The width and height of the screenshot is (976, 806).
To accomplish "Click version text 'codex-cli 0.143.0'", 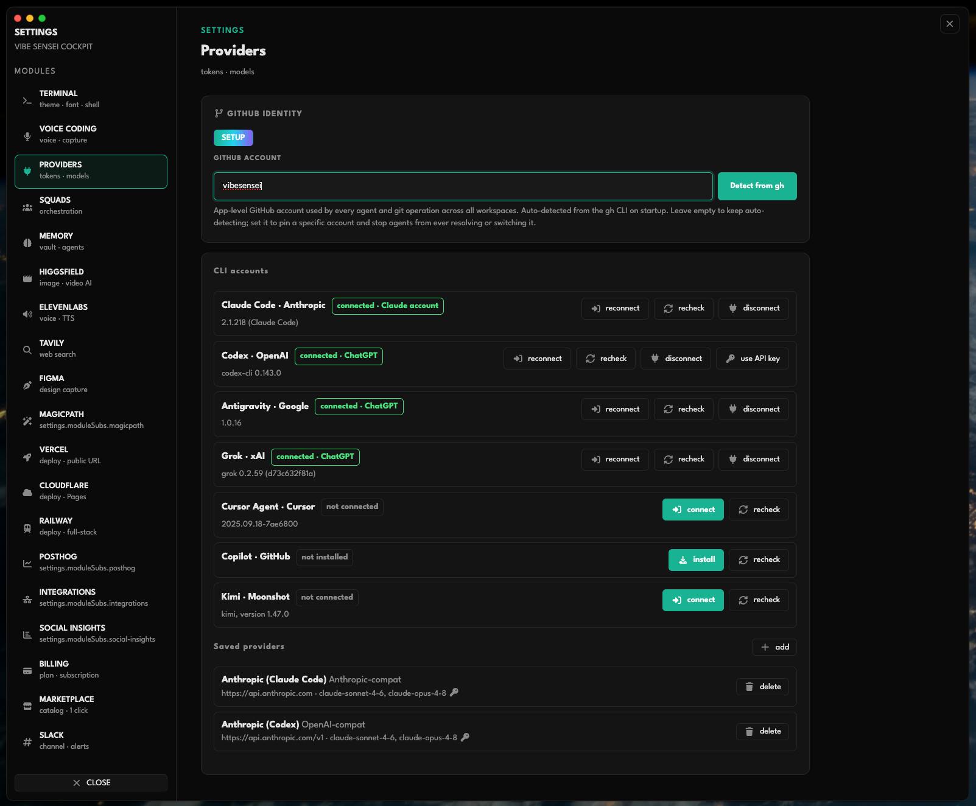I will [x=251, y=373].
